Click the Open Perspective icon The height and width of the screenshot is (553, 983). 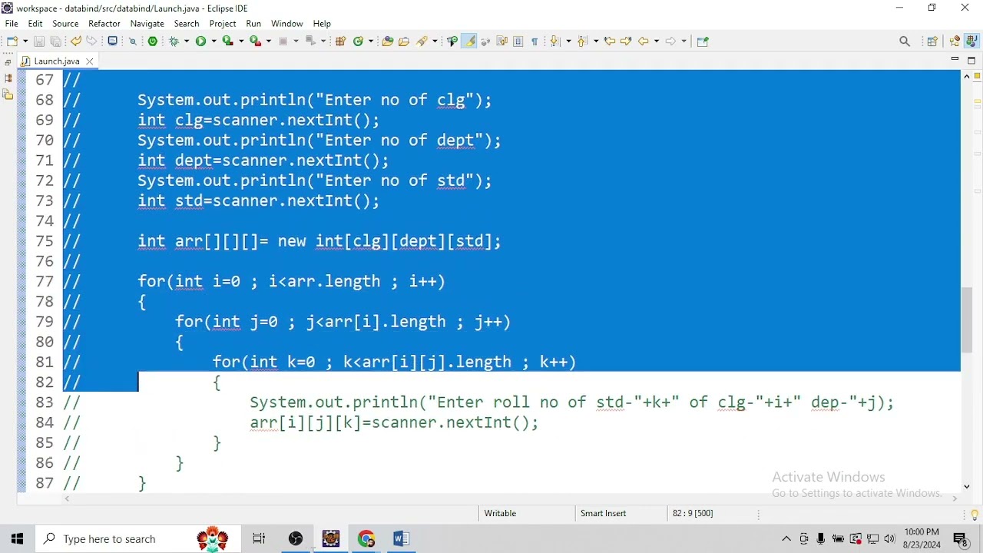932,41
